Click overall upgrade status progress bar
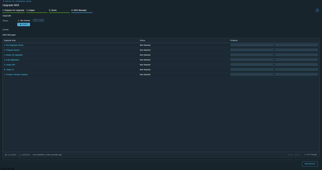The width and height of the screenshot is (322, 170). [38, 20]
